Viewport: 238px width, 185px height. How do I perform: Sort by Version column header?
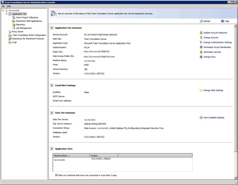click(104, 156)
